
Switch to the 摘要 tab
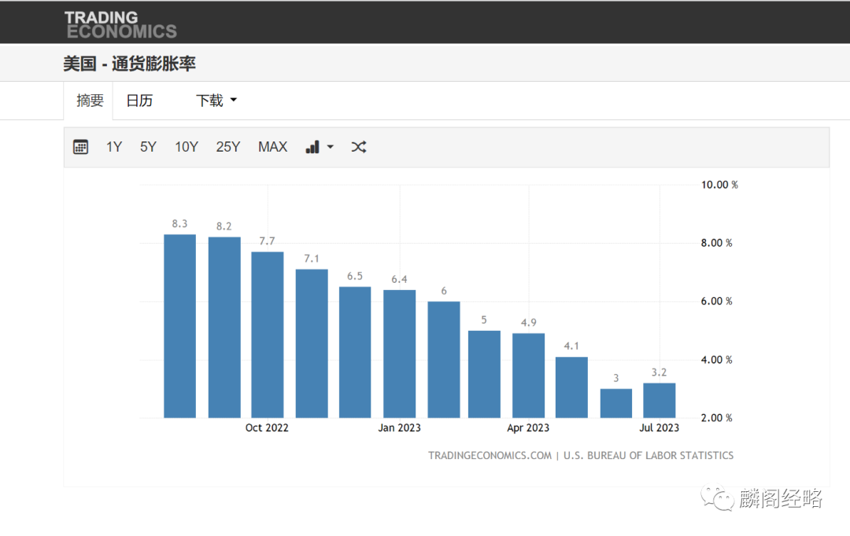click(90, 101)
